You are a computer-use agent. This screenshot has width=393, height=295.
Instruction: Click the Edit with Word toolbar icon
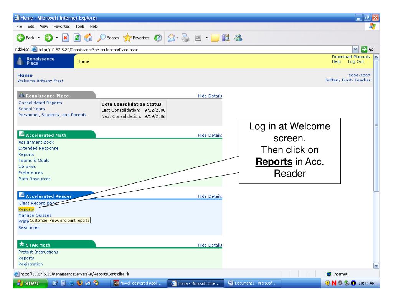tap(198, 38)
